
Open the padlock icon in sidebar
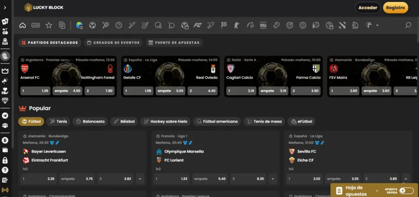coord(5,160)
